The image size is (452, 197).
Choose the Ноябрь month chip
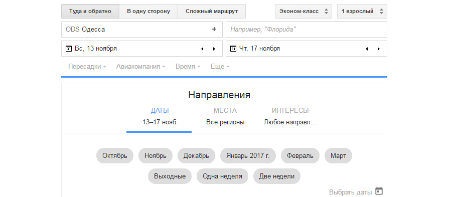click(156, 156)
